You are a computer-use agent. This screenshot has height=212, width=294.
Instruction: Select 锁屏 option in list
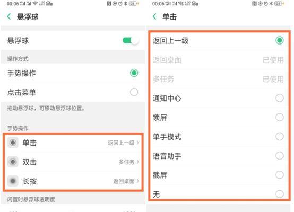(x=219, y=117)
